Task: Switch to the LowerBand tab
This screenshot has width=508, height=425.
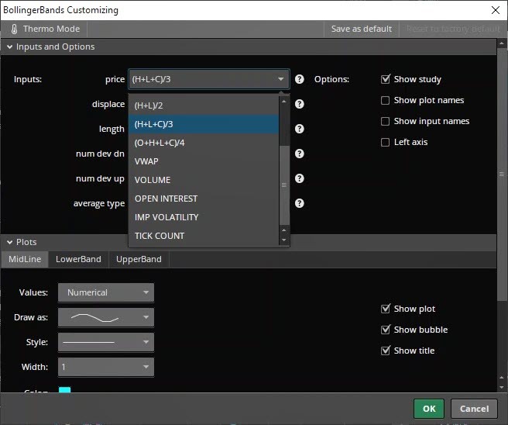Action: coord(78,259)
